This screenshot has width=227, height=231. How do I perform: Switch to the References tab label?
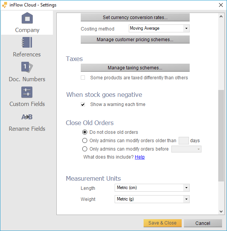[x=27, y=55]
